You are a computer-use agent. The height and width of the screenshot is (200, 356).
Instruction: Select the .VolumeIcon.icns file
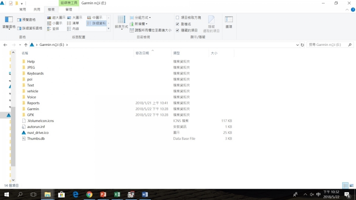(41, 121)
